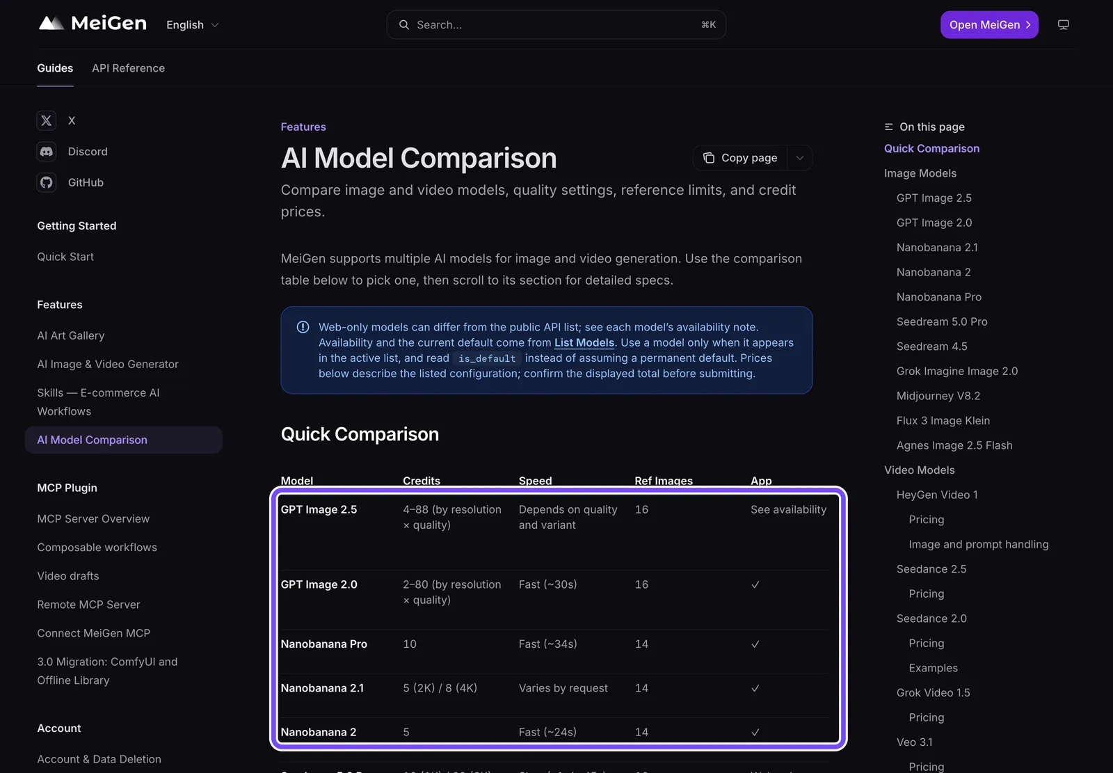Screen dimensions: 1113x773
Task: Click the search magnifier icon
Action: pyautogui.click(x=403, y=24)
